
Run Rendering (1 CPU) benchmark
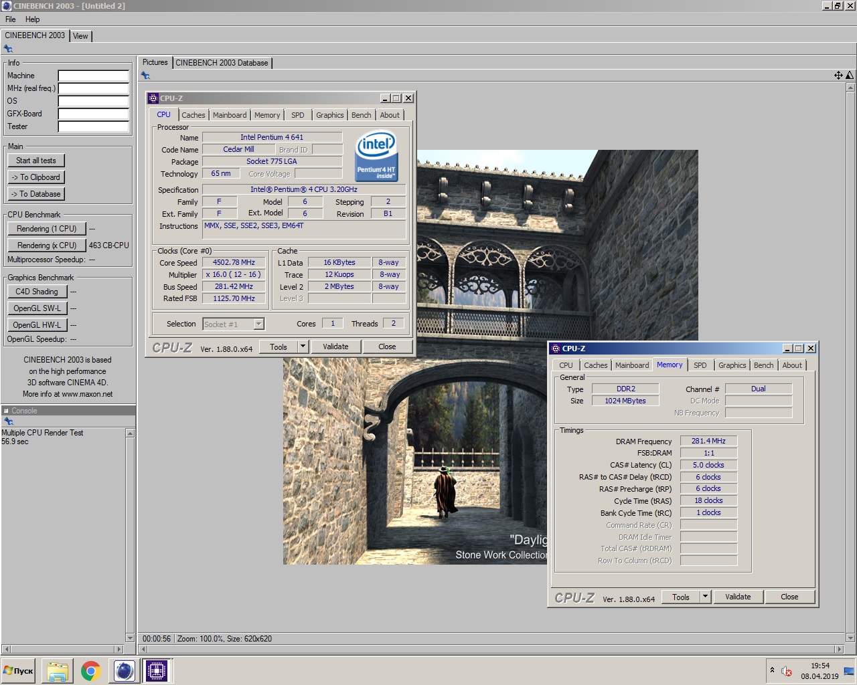(x=47, y=229)
